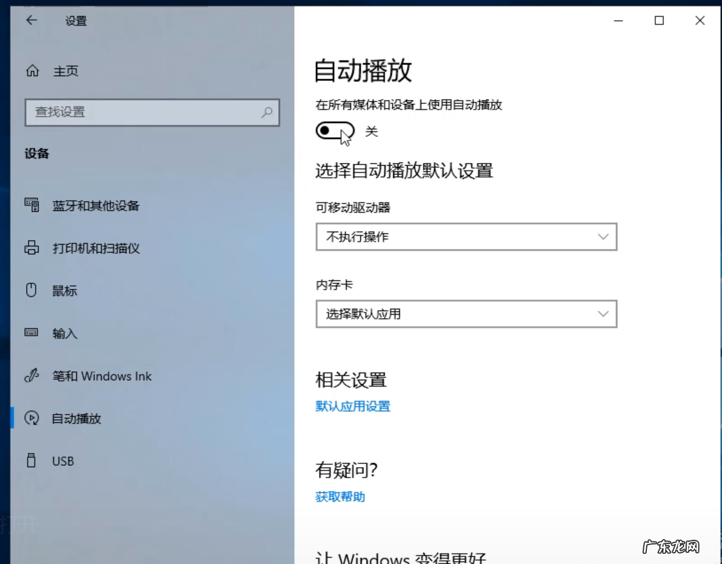Click the search magnifier icon

click(x=267, y=112)
